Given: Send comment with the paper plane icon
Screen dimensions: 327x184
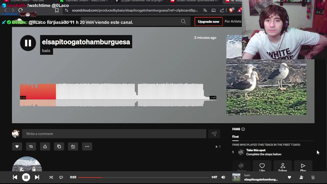Looking at the screenshot, I should (214, 134).
